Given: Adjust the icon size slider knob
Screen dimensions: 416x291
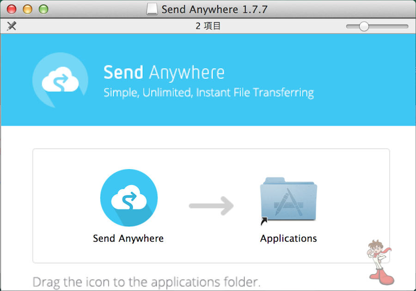Looking at the screenshot, I should [364, 26].
